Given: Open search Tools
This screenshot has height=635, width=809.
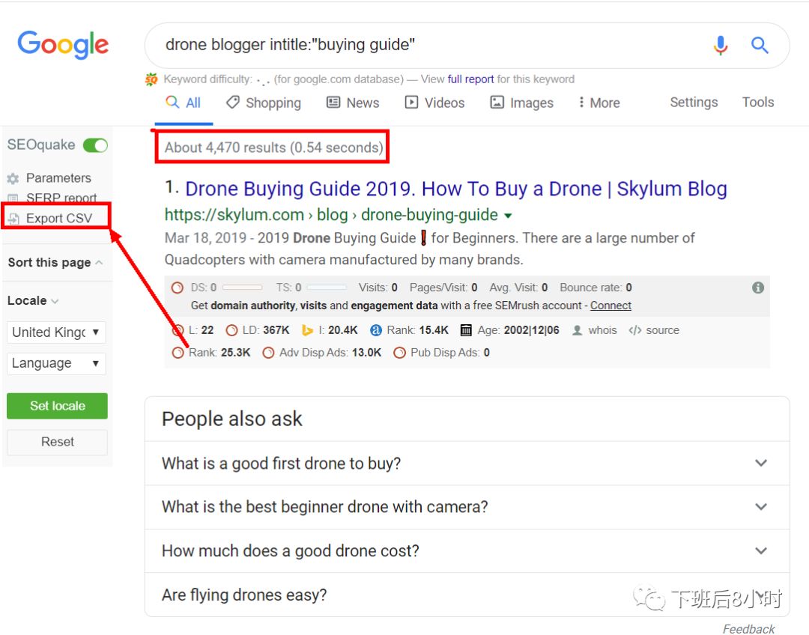Looking at the screenshot, I should click(758, 103).
